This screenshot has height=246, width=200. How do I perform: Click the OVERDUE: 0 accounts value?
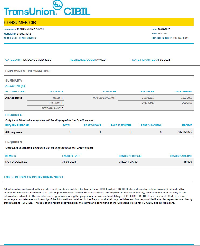point(56,103)
